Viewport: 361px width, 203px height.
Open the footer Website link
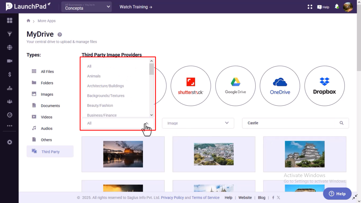[245, 198]
